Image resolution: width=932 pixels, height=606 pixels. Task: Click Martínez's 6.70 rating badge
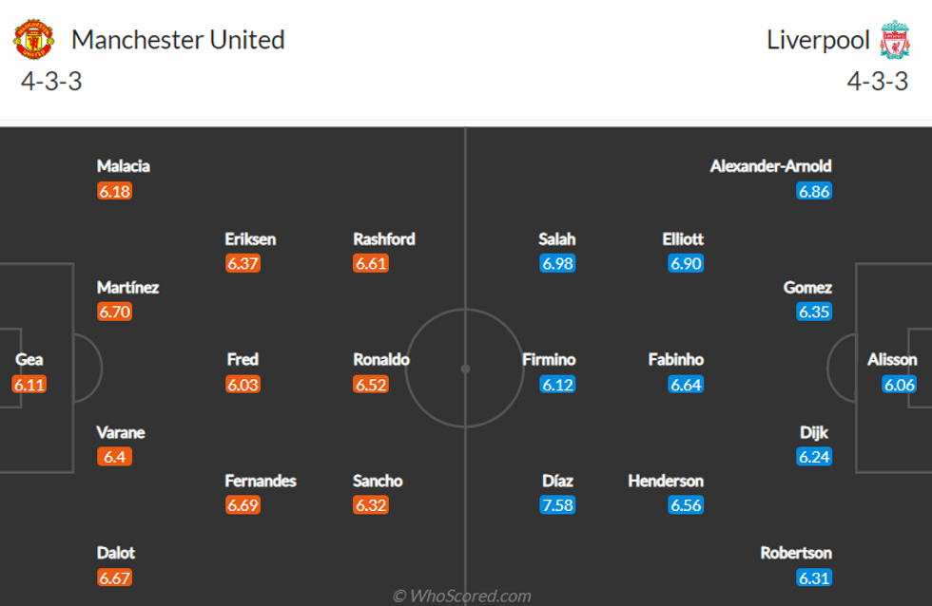(114, 312)
